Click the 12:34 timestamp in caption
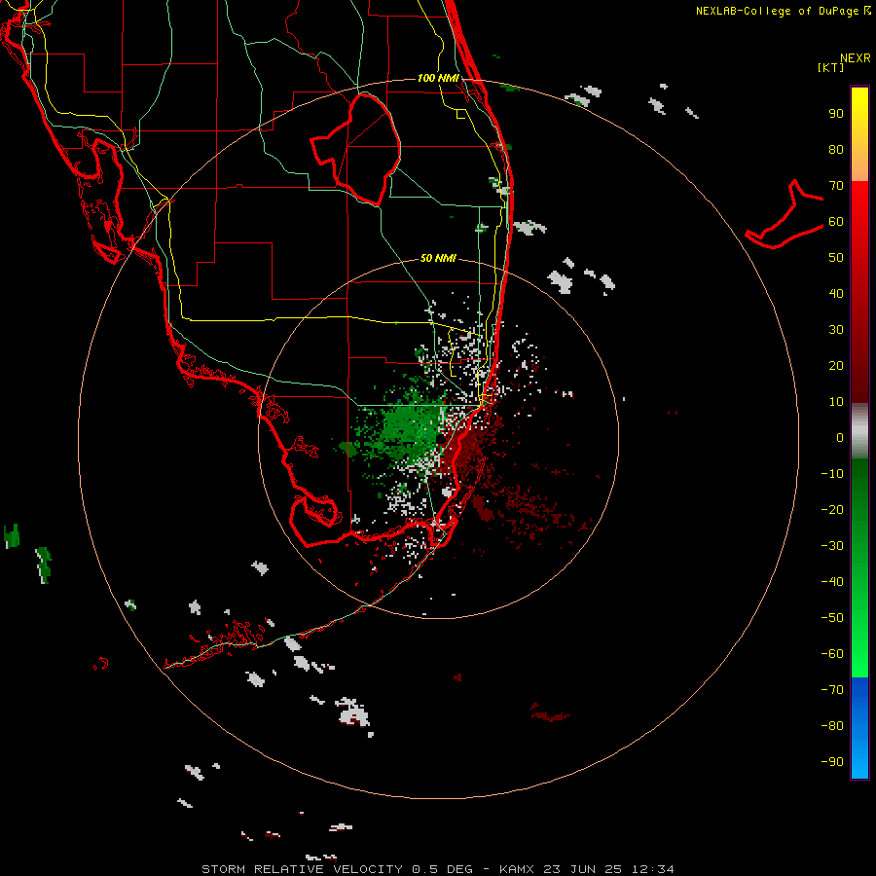876x876 pixels. click(653, 869)
